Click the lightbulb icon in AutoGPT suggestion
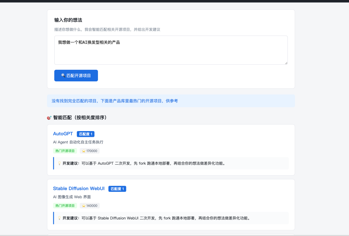 click(59, 163)
